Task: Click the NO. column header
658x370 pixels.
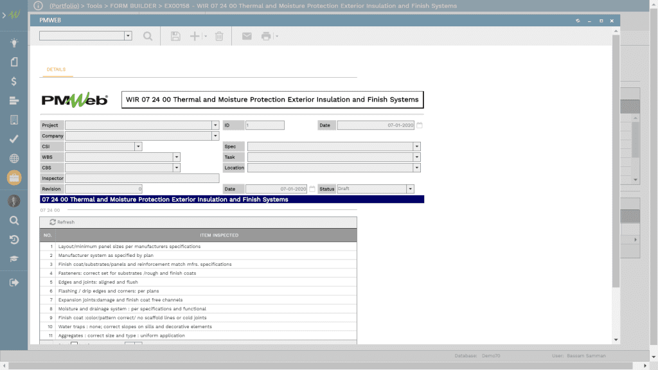Action: (48, 235)
